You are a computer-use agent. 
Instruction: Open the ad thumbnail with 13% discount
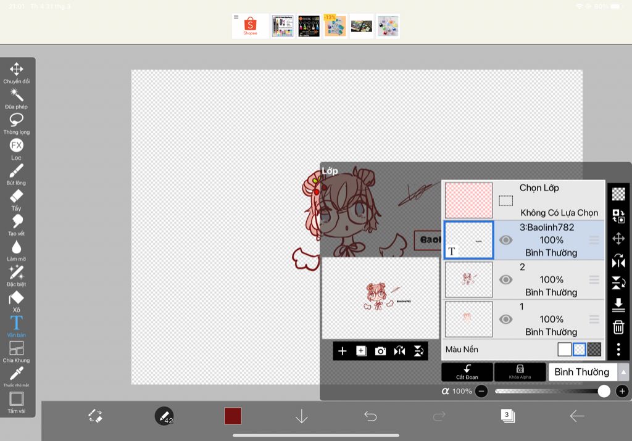(x=335, y=26)
